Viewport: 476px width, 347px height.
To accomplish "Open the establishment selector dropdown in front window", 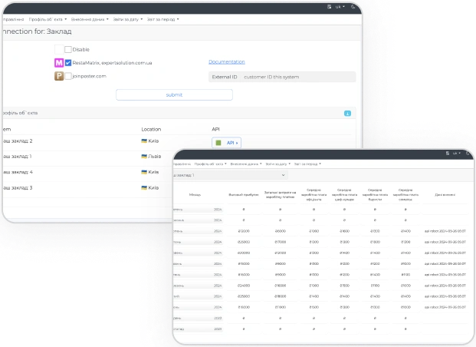I will pyautogui.click(x=229, y=176).
